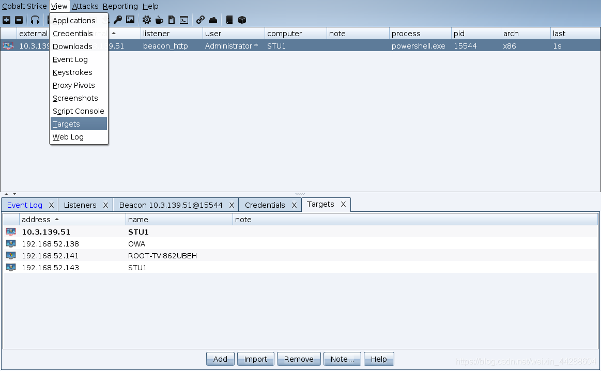Select the OWA target row

pos(300,244)
